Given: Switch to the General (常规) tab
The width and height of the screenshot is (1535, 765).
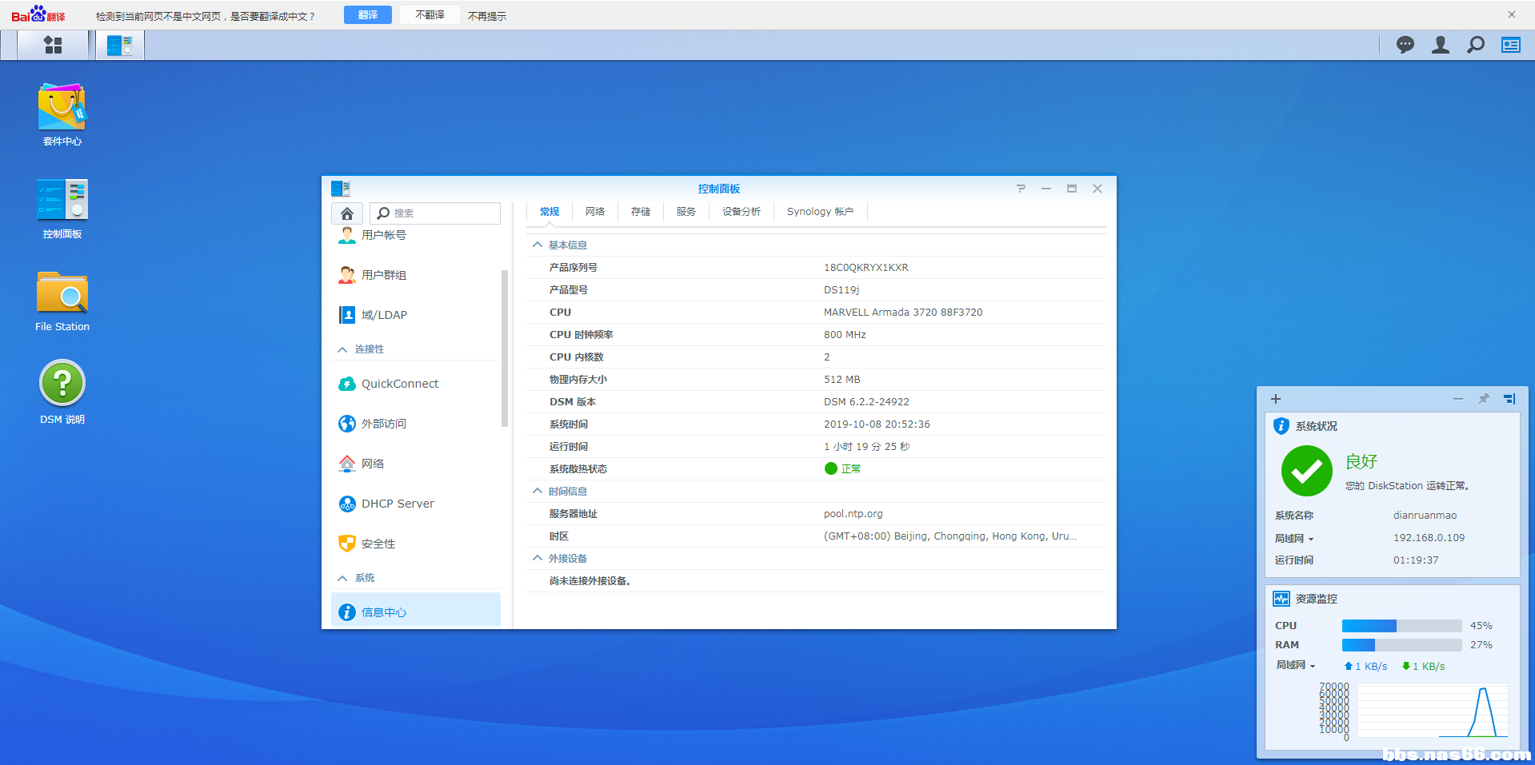Looking at the screenshot, I should [550, 212].
